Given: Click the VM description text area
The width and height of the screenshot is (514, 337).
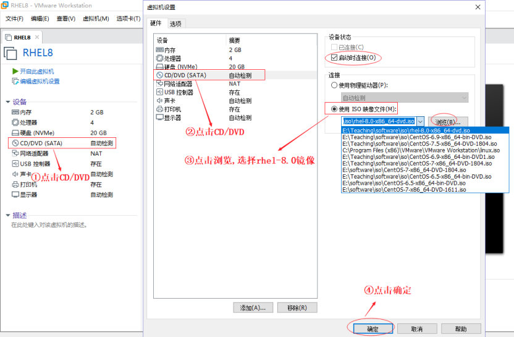Looking at the screenshot, I should [49, 225].
